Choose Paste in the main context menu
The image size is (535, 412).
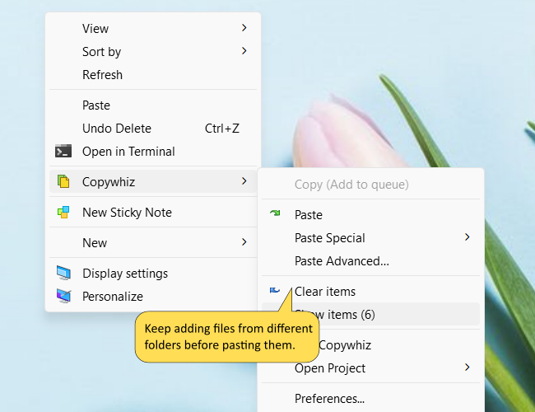96,105
